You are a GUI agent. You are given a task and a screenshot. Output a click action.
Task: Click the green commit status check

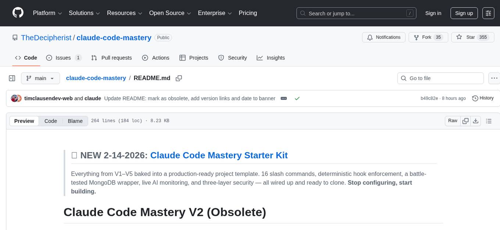(x=297, y=98)
